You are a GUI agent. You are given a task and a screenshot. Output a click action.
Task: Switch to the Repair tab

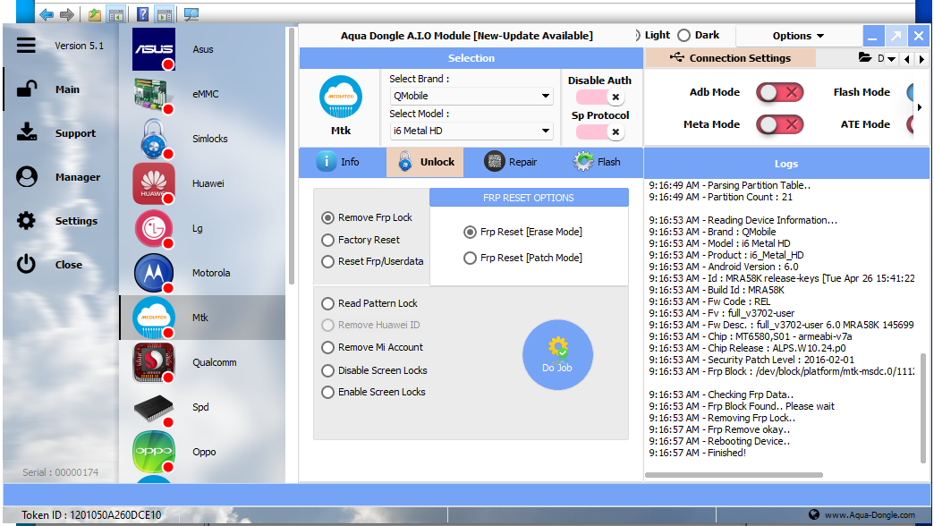click(x=509, y=162)
